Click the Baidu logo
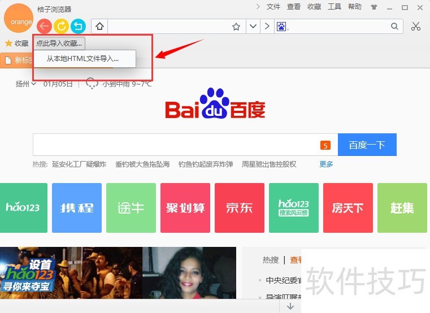Image resolution: width=430 pixels, height=313 pixels. click(215, 104)
